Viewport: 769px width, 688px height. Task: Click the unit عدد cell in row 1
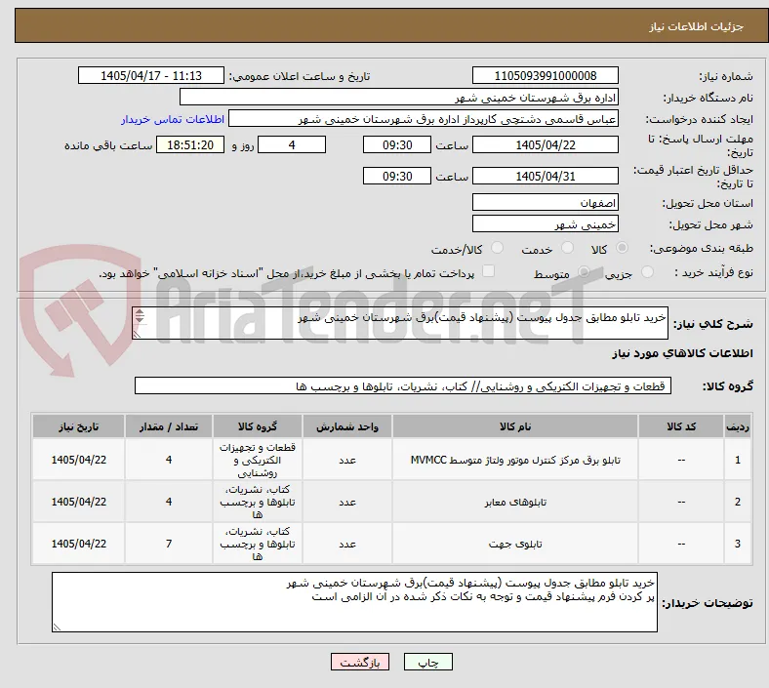pos(347,460)
